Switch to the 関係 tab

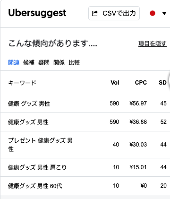[59, 62]
